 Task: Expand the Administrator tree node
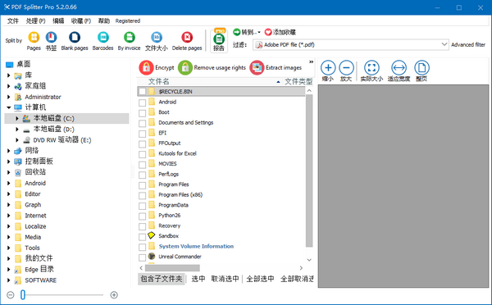pyautogui.click(x=9, y=97)
